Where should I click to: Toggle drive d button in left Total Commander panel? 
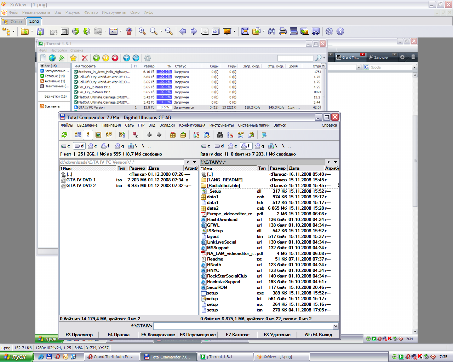coord(79,146)
